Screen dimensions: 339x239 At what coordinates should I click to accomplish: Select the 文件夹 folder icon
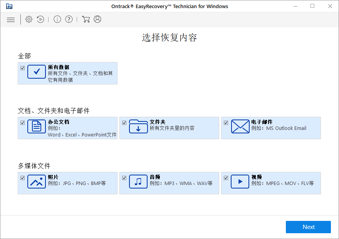tap(138, 126)
